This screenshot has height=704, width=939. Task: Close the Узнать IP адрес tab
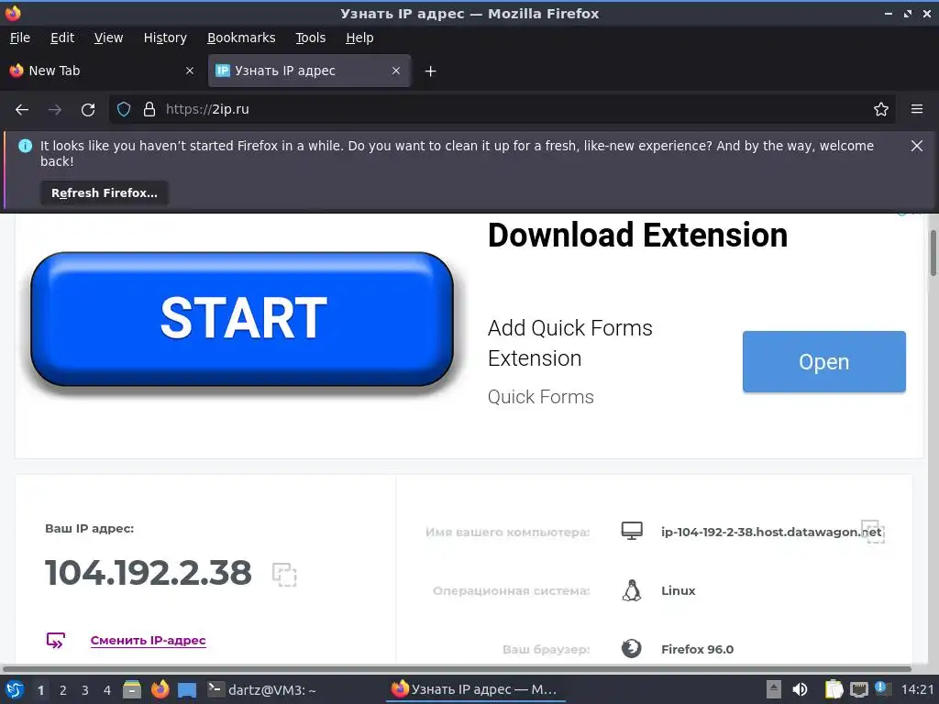[396, 71]
